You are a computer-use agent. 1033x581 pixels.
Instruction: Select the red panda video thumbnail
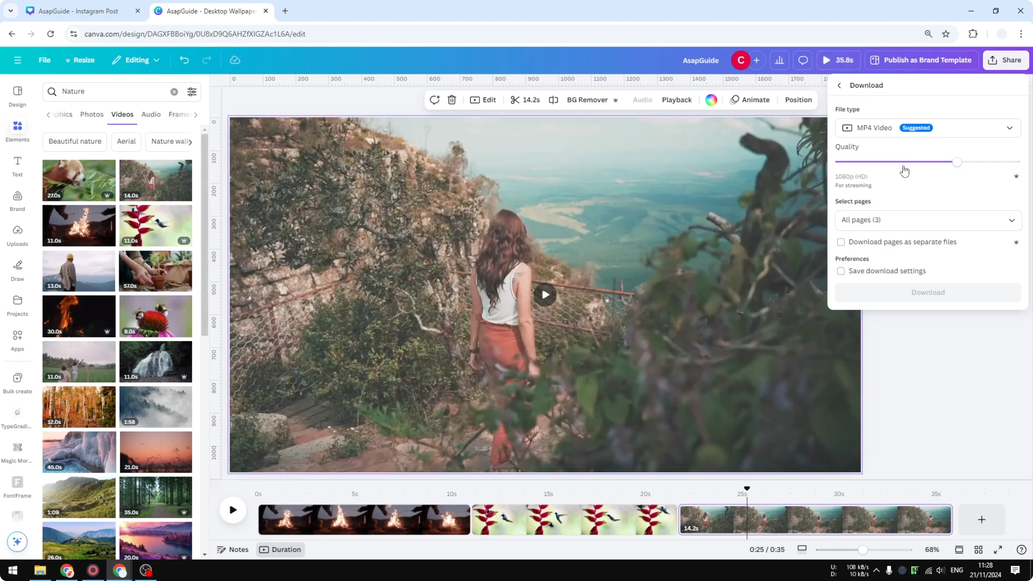[x=79, y=180]
